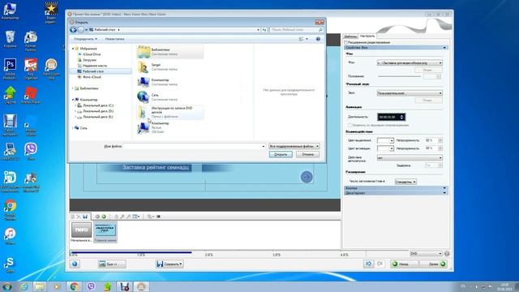Open the Цвет выделения color picker

pyautogui.click(x=385, y=140)
